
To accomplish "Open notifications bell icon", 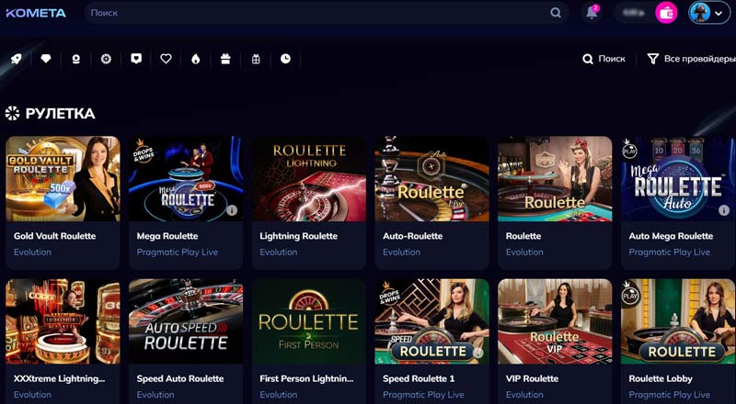I will 592,13.
